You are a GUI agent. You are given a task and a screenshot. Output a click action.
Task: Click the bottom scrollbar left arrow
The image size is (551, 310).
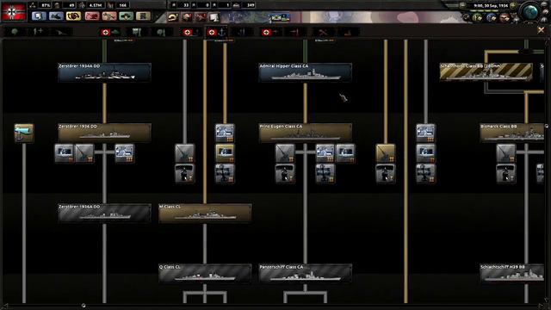5,306
